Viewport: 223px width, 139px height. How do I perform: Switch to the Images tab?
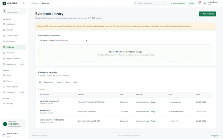point(59,82)
